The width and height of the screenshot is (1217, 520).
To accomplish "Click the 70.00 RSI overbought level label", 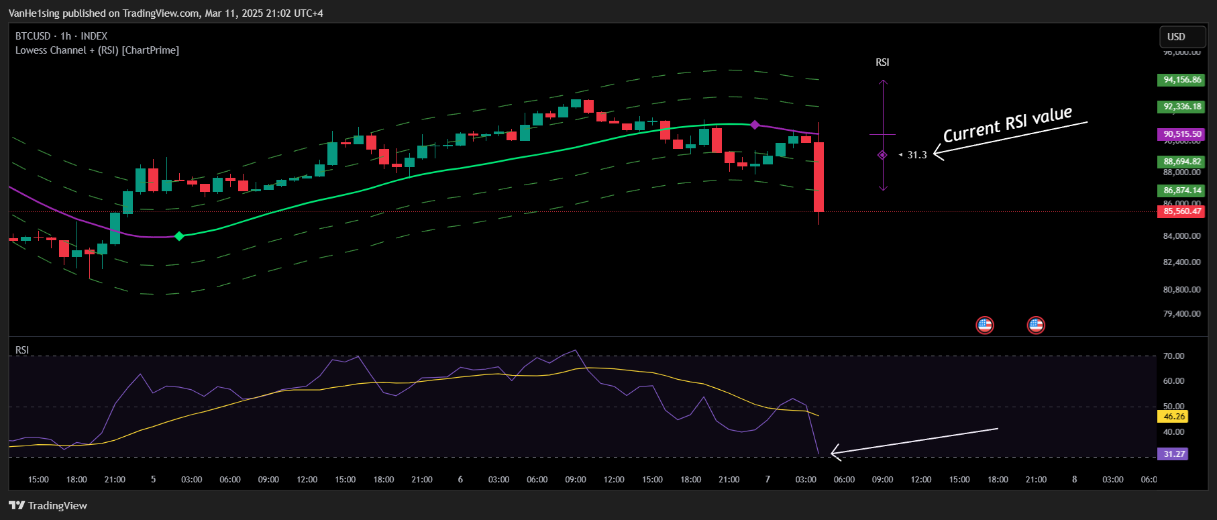I will tap(1173, 356).
